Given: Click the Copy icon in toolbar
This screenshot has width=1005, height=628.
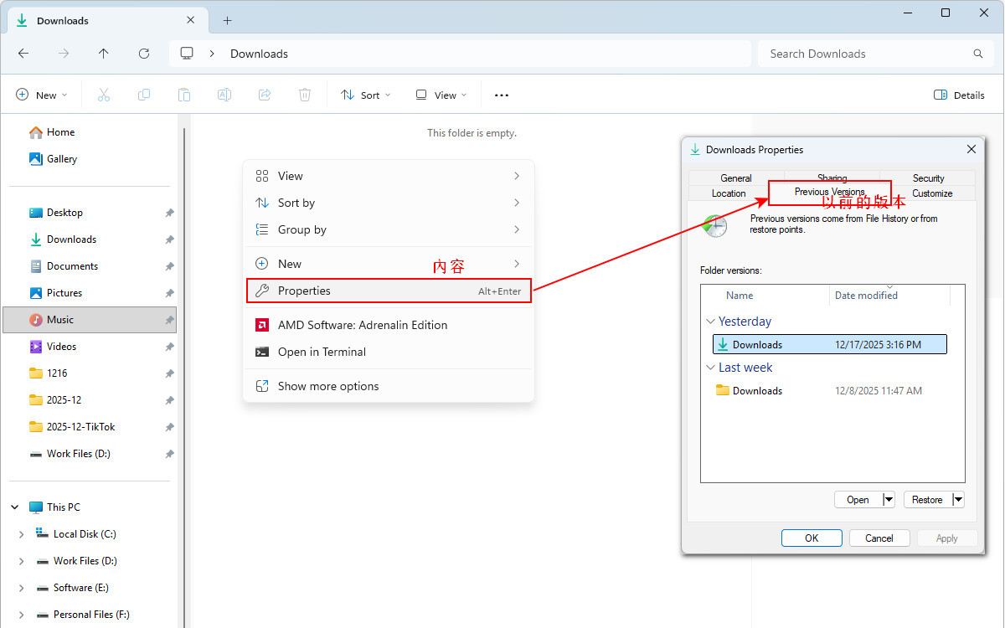Looking at the screenshot, I should click(x=144, y=95).
